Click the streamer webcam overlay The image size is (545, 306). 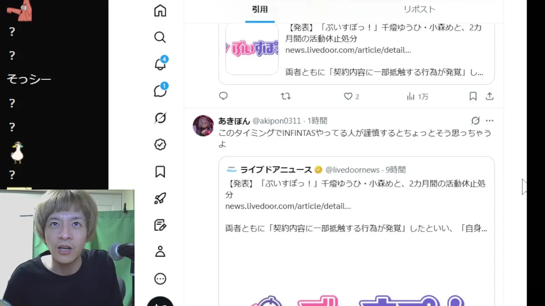tap(67, 248)
